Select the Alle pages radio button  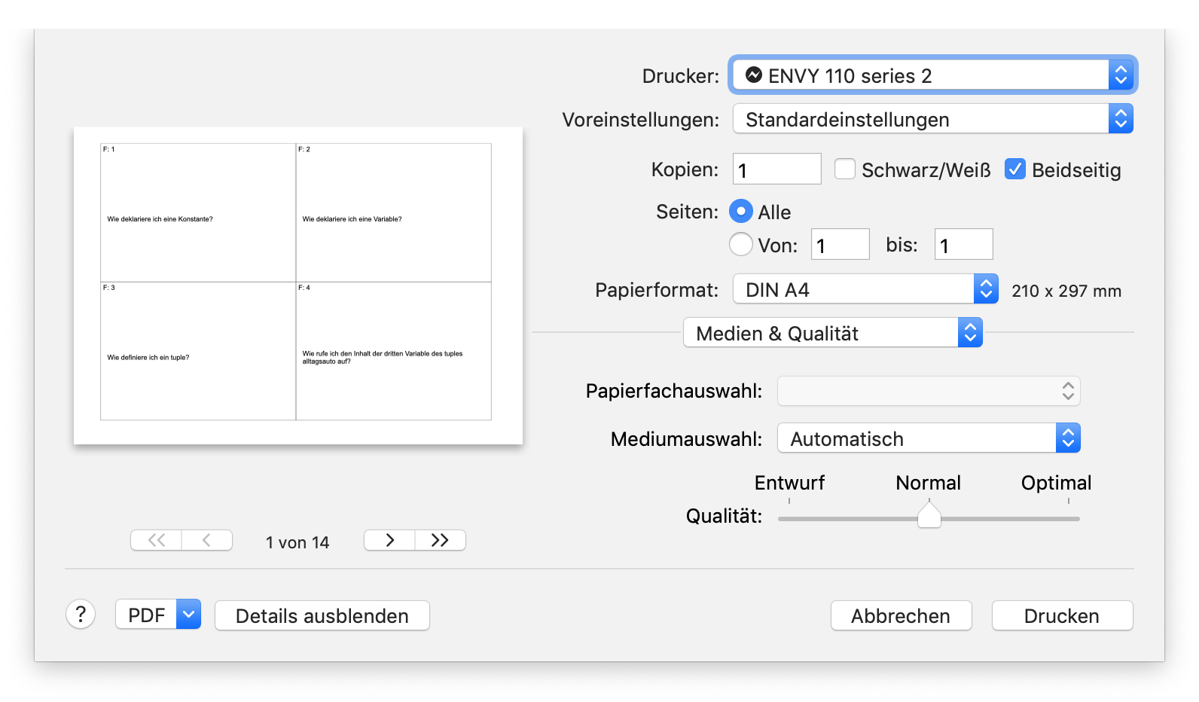pyautogui.click(x=741, y=212)
